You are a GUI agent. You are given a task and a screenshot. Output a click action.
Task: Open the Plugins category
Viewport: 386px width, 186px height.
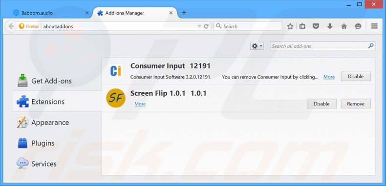click(57, 143)
